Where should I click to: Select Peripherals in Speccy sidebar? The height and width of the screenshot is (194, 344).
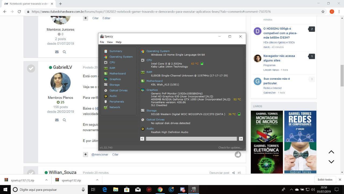117,102
